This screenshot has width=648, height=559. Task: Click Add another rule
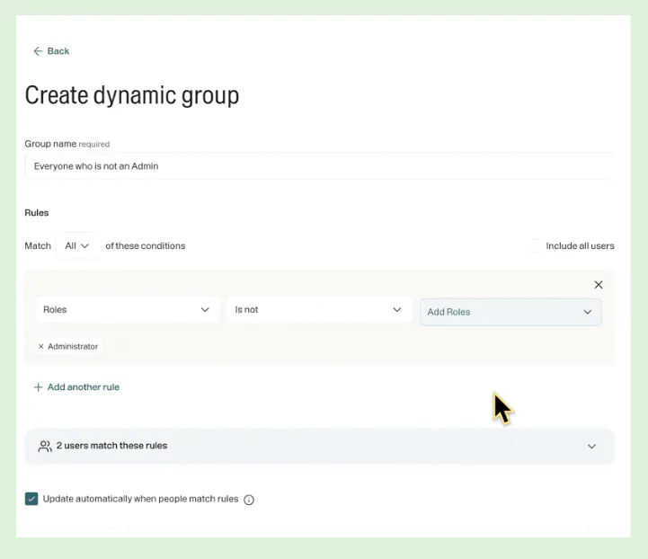83,387
